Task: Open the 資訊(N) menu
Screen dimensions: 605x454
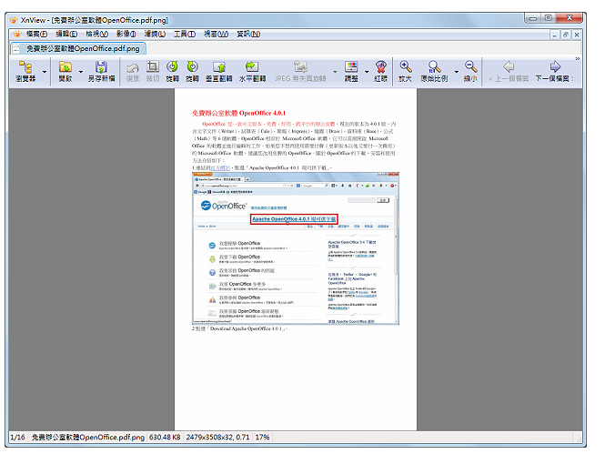Action: pyautogui.click(x=248, y=35)
